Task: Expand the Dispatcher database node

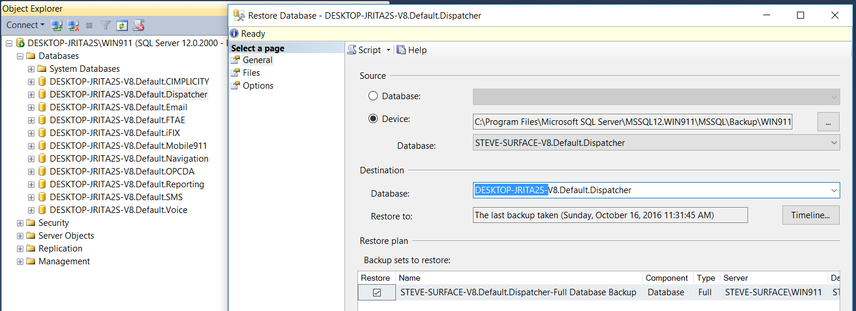Action: coord(32,95)
